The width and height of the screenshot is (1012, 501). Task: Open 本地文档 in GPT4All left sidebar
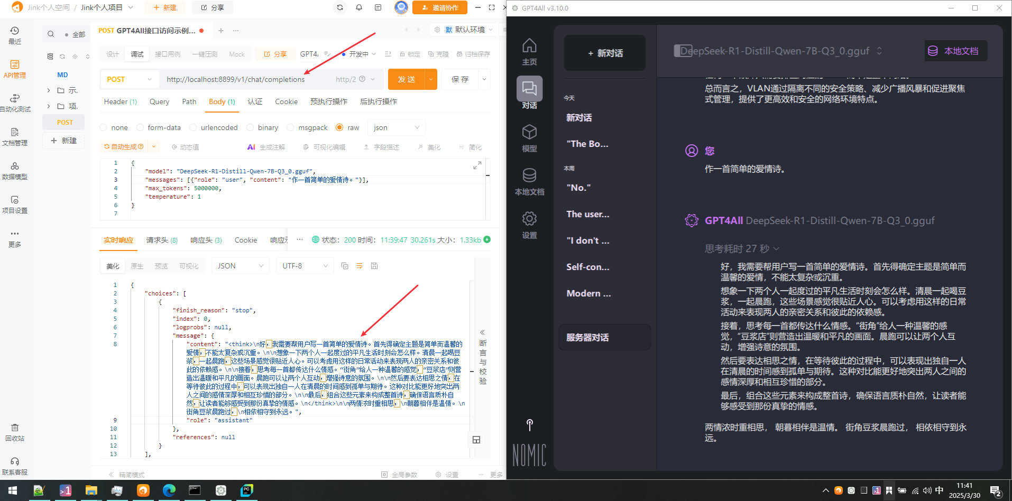point(529,182)
